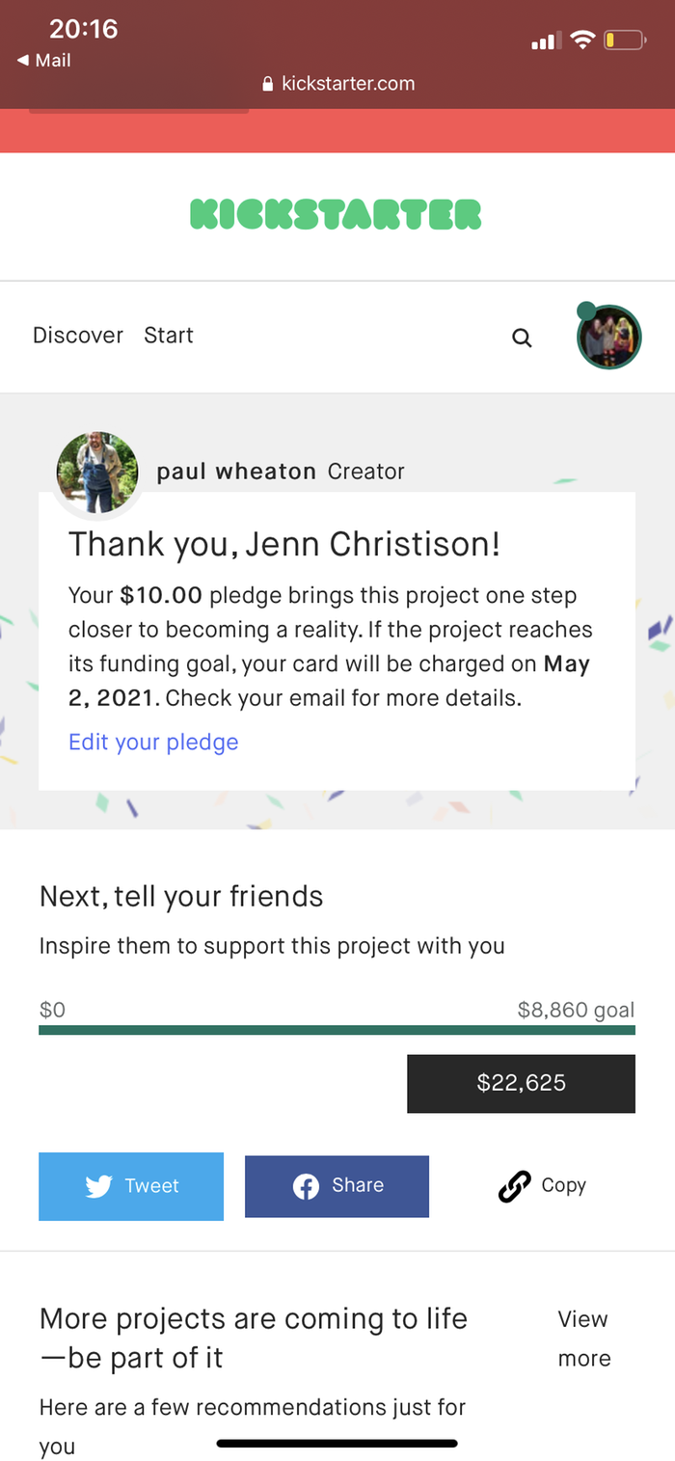Tap the Facebook logo icon

[x=306, y=1186]
